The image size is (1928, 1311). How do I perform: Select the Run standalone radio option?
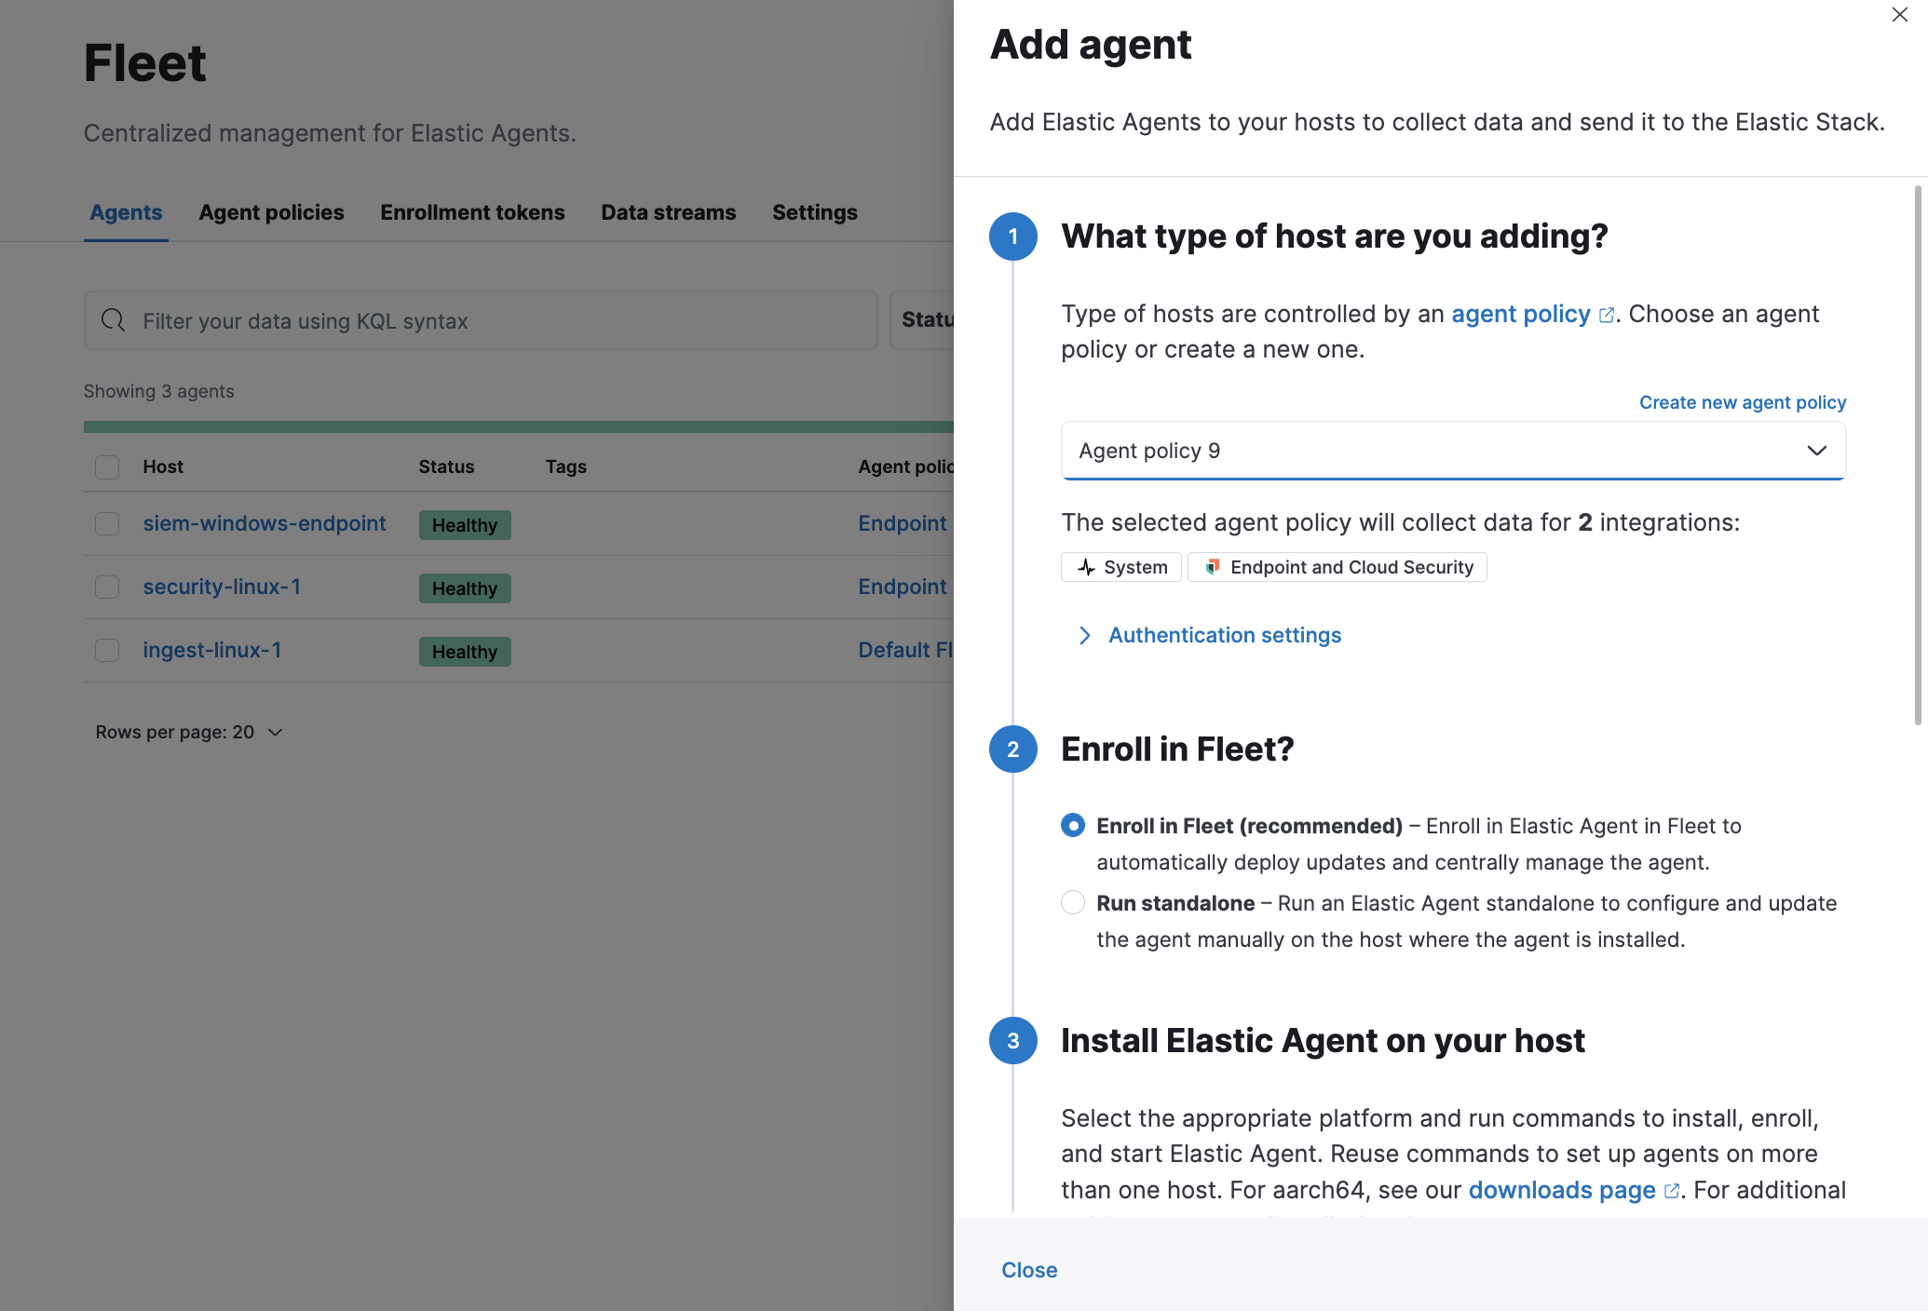(1073, 902)
